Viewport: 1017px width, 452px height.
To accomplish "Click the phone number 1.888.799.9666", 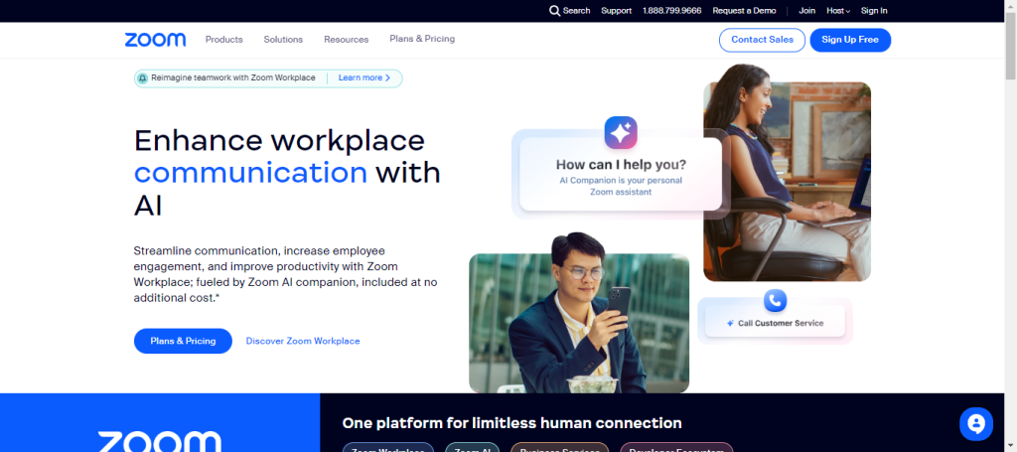I will click(x=672, y=11).
